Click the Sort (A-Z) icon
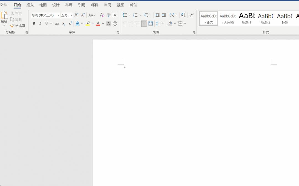 [x=183, y=15]
